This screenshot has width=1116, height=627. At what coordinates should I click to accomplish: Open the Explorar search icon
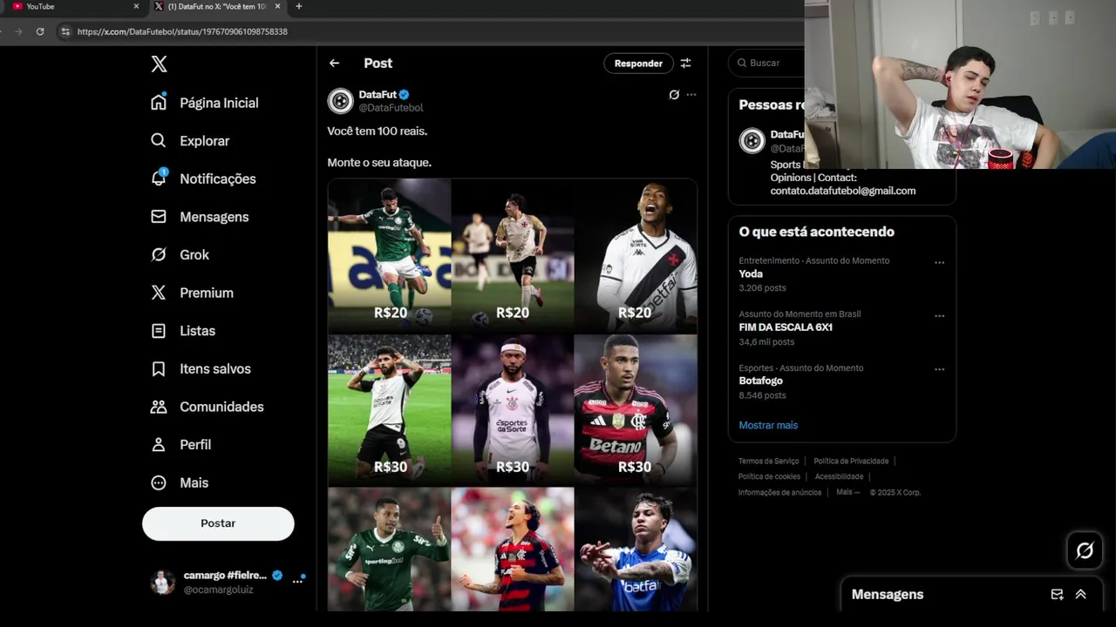[x=159, y=140]
